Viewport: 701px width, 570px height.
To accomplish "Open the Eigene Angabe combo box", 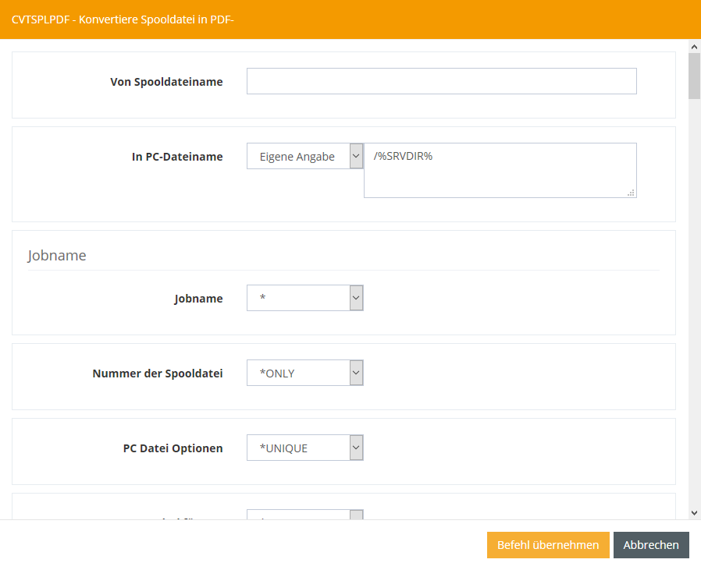I will coord(297,156).
